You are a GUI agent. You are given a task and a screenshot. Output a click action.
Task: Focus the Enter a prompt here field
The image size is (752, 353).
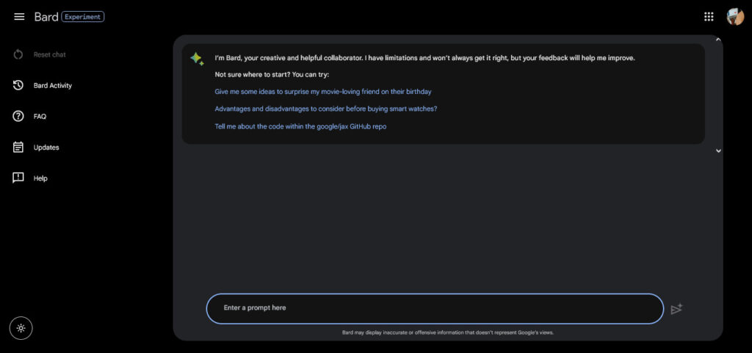(x=435, y=308)
